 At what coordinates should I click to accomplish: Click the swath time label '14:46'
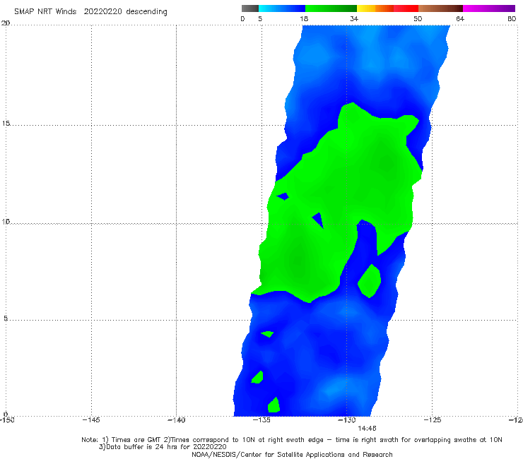click(x=367, y=429)
